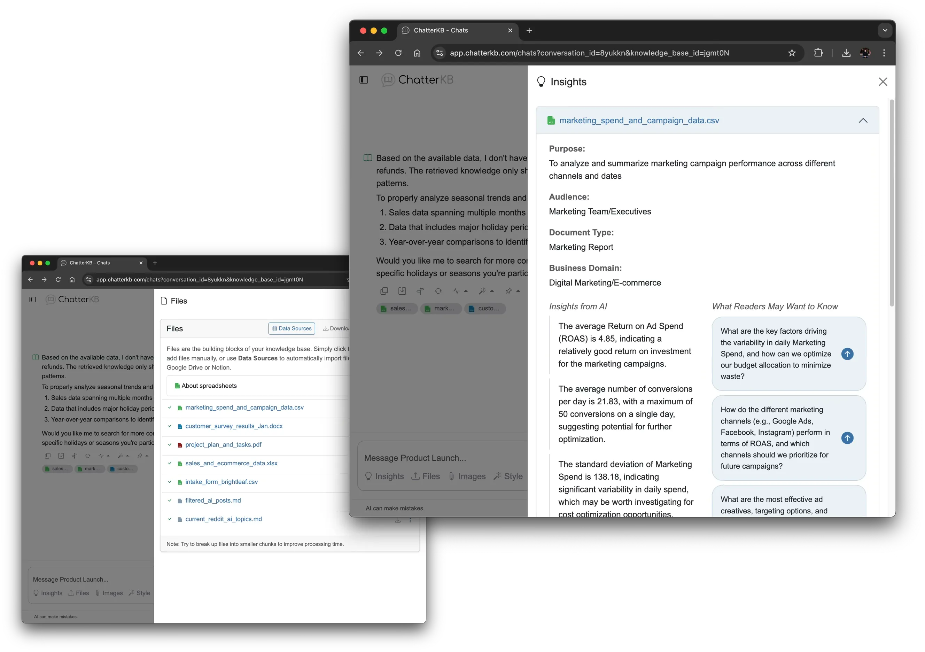Open sales_and_ecommerce_data.xlsx file link
Image resolution: width=925 pixels, height=652 pixels.
click(231, 463)
